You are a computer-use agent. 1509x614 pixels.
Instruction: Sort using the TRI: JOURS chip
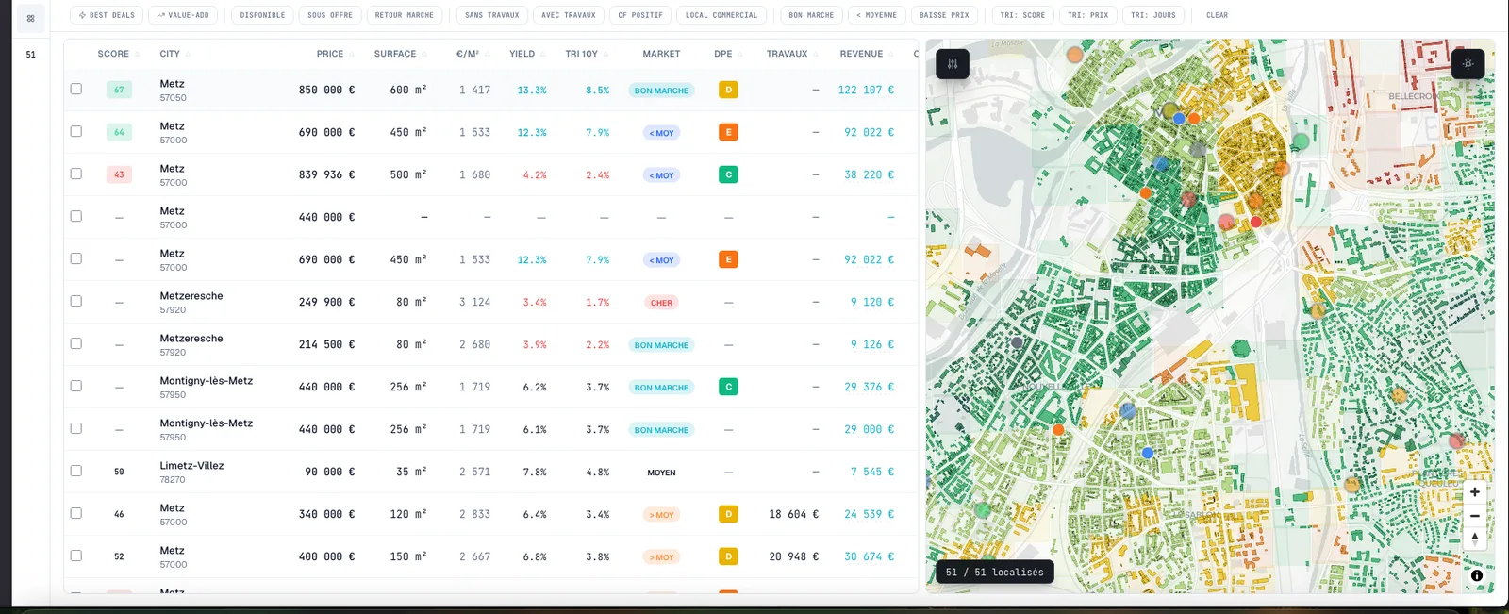(x=1153, y=15)
